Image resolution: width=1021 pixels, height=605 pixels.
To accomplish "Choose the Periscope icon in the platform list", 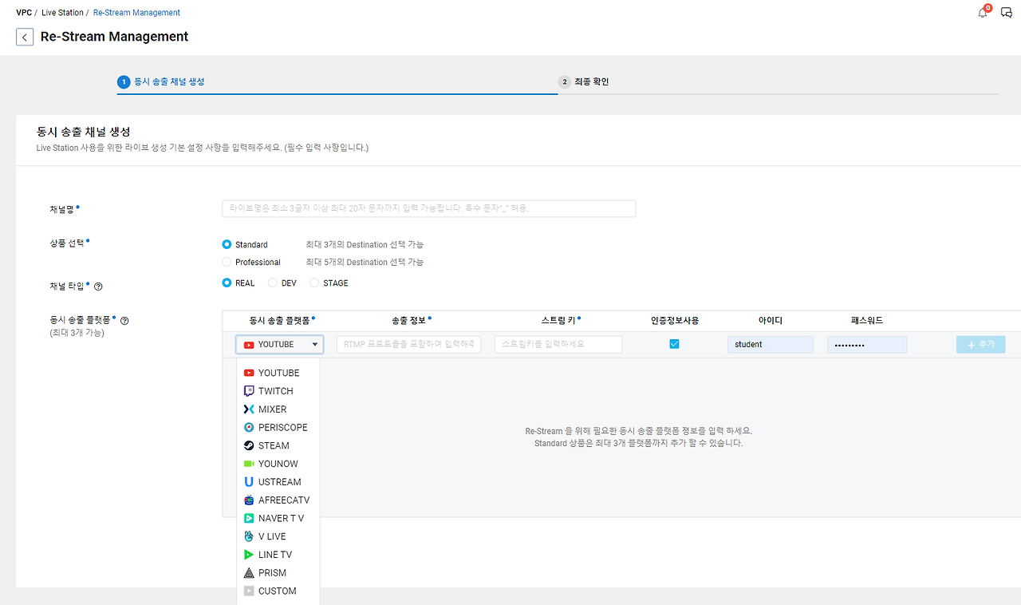I will point(249,428).
